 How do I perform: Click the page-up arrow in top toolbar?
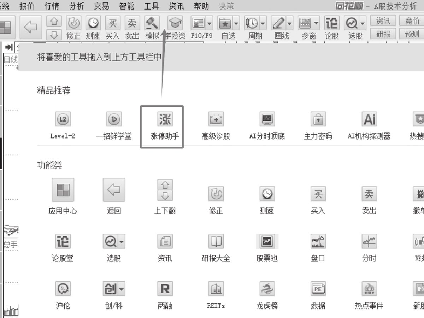(54, 22)
